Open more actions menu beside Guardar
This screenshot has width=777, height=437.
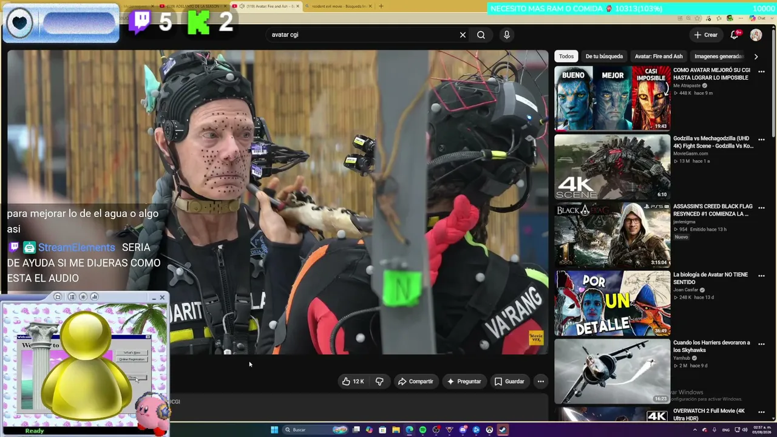tap(540, 381)
